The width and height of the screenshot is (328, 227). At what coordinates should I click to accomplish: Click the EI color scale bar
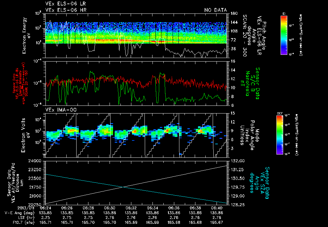(x=284, y=35)
